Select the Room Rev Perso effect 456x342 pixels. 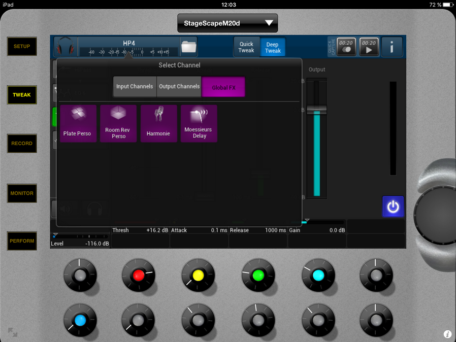(118, 123)
